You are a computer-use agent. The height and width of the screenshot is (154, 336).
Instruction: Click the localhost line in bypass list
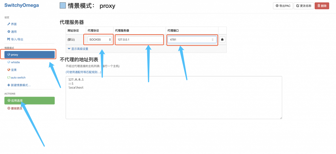coord(76,87)
